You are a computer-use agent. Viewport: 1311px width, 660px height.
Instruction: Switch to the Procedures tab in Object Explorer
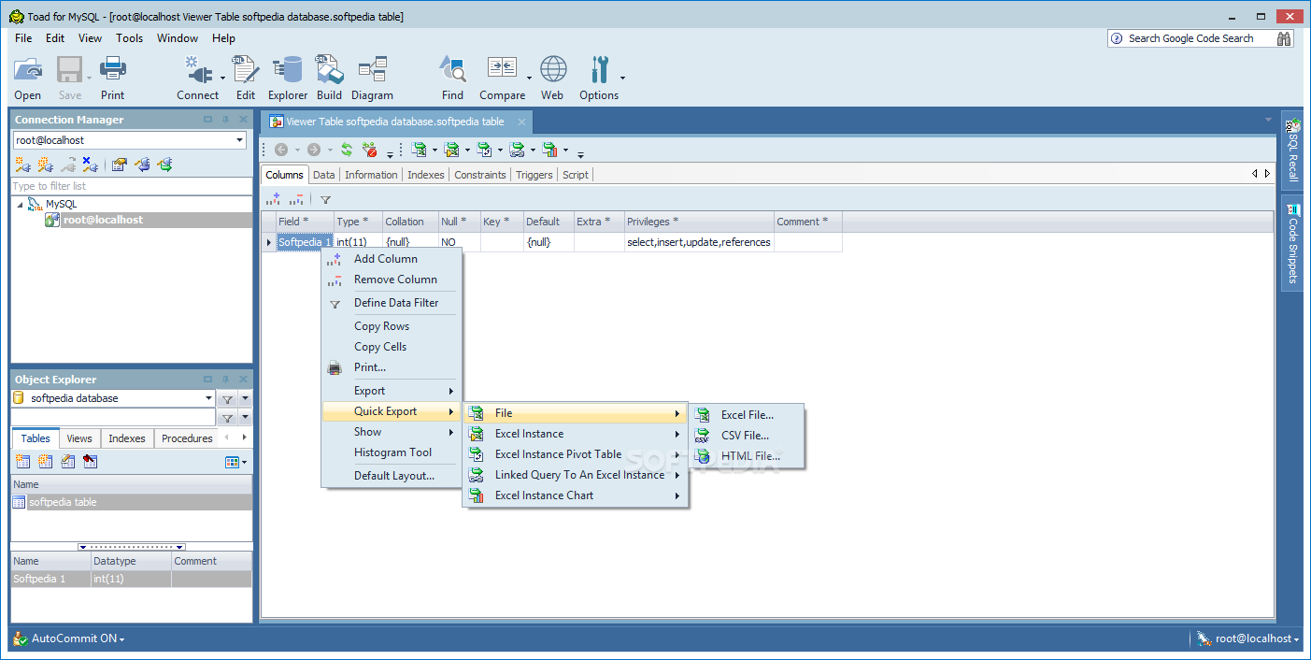coord(187,438)
